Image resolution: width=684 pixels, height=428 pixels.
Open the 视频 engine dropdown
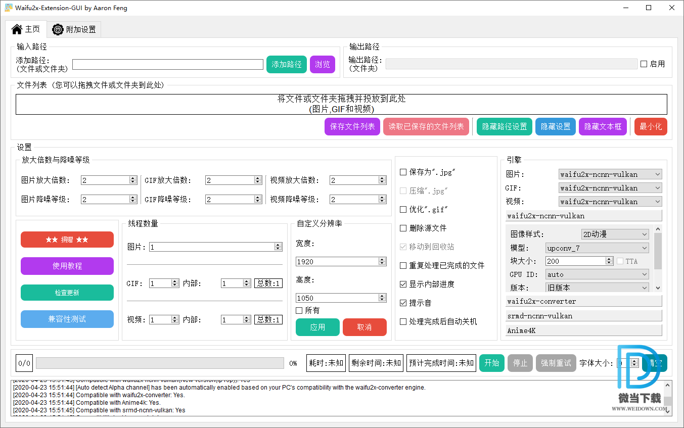[x=610, y=202]
